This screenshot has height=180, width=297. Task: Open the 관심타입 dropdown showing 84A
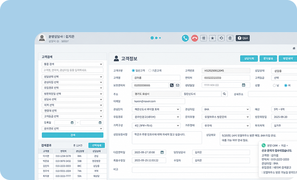(226, 109)
